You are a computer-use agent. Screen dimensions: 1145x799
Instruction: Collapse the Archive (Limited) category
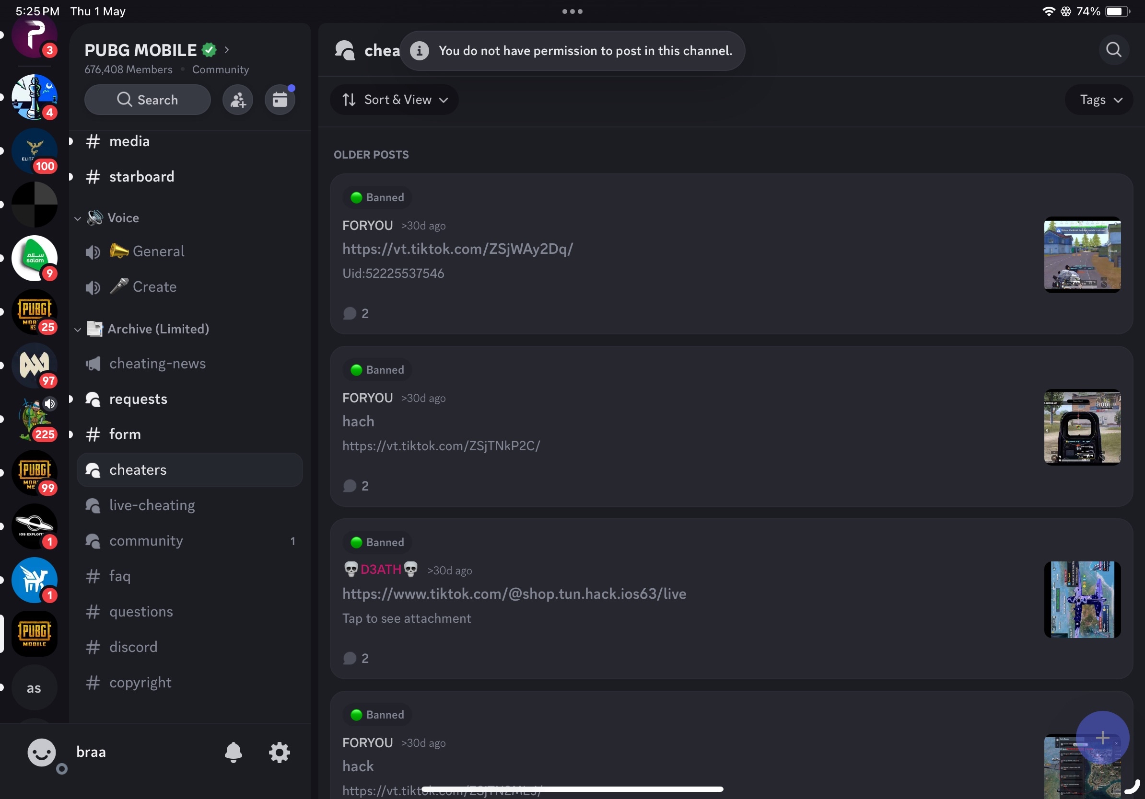click(x=158, y=329)
